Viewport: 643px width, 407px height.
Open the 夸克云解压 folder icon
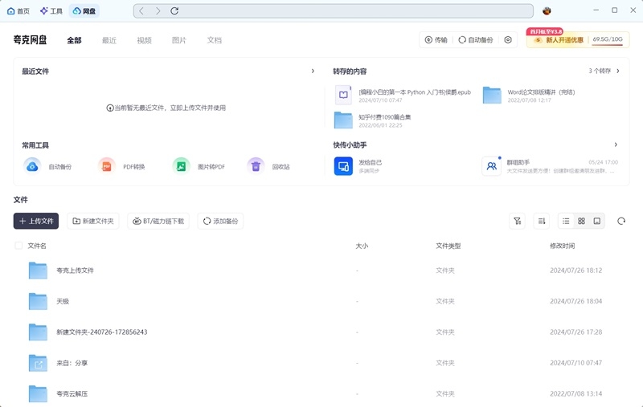click(38, 393)
